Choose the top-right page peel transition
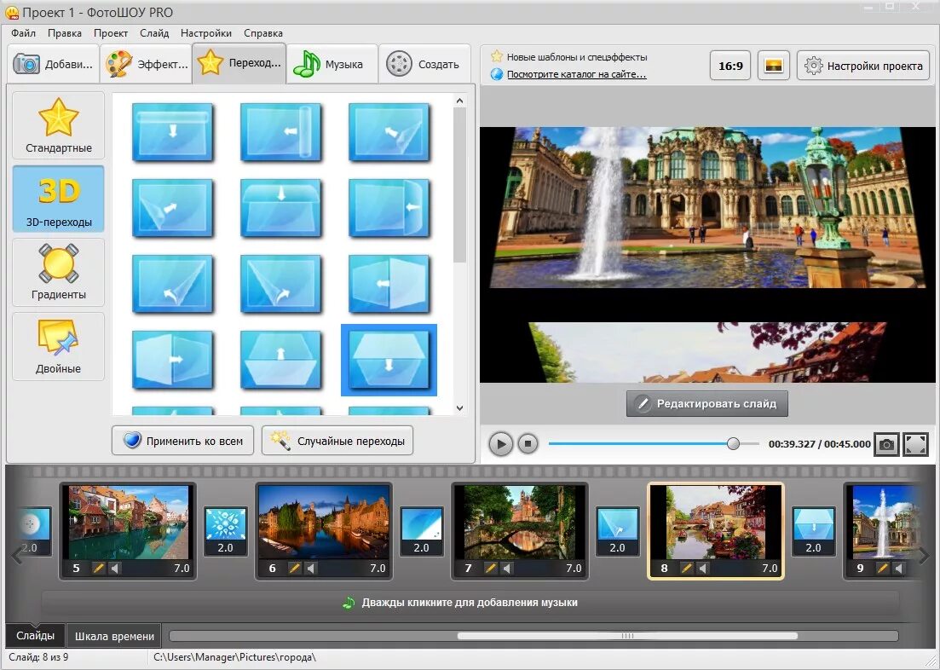The image size is (940, 670). pos(389,133)
